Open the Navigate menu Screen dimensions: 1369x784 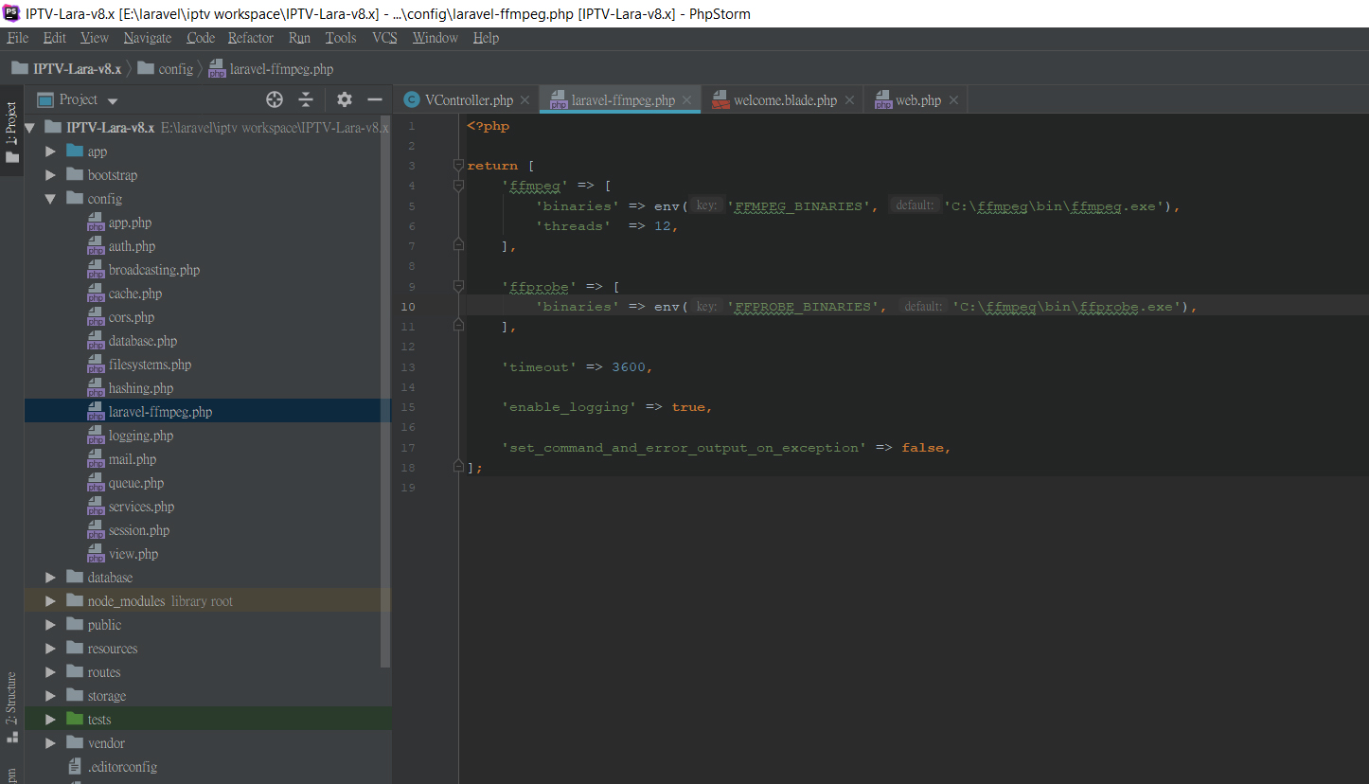click(148, 38)
